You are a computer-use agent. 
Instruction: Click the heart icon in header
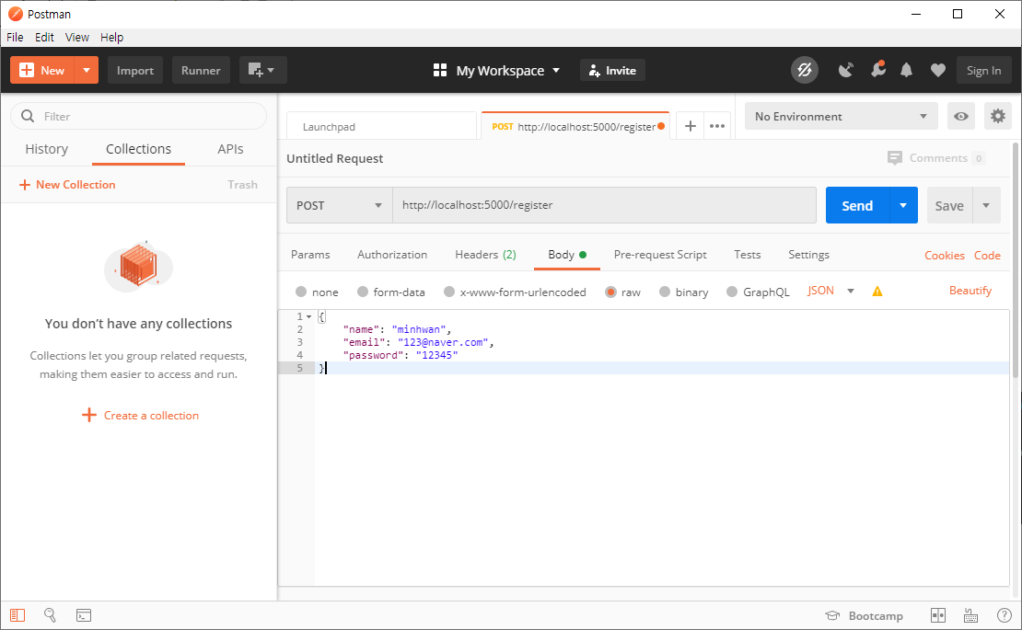[938, 70]
